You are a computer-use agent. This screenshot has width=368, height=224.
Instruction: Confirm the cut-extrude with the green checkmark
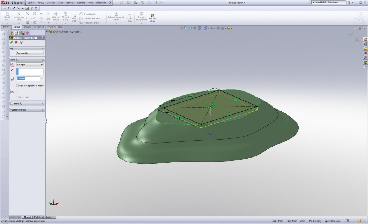(x=11, y=42)
